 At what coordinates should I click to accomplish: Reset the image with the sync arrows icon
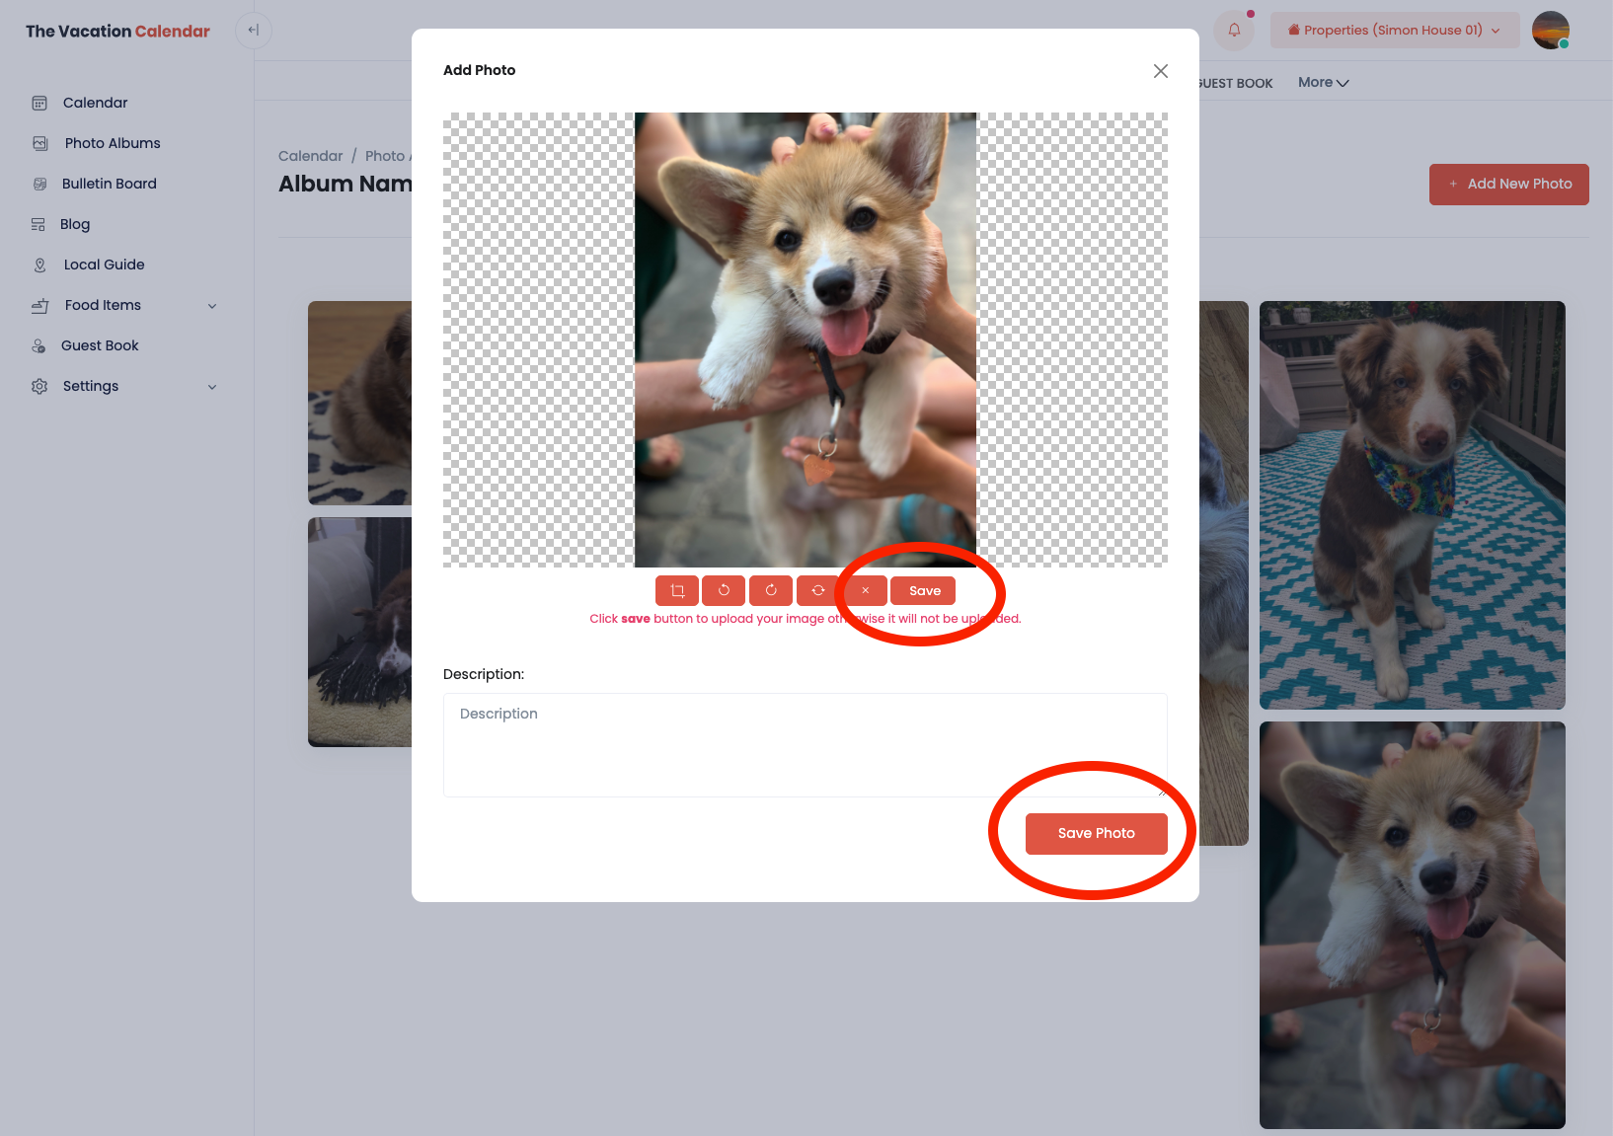(818, 590)
